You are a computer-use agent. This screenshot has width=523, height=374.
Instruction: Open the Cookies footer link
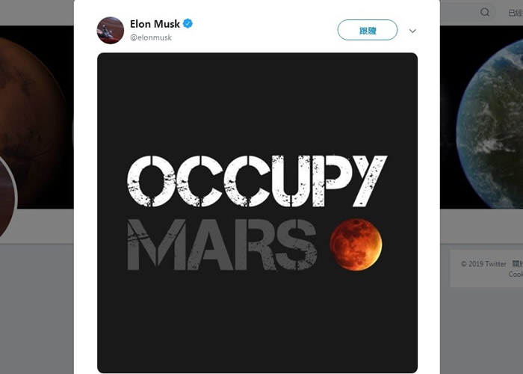tap(516, 275)
